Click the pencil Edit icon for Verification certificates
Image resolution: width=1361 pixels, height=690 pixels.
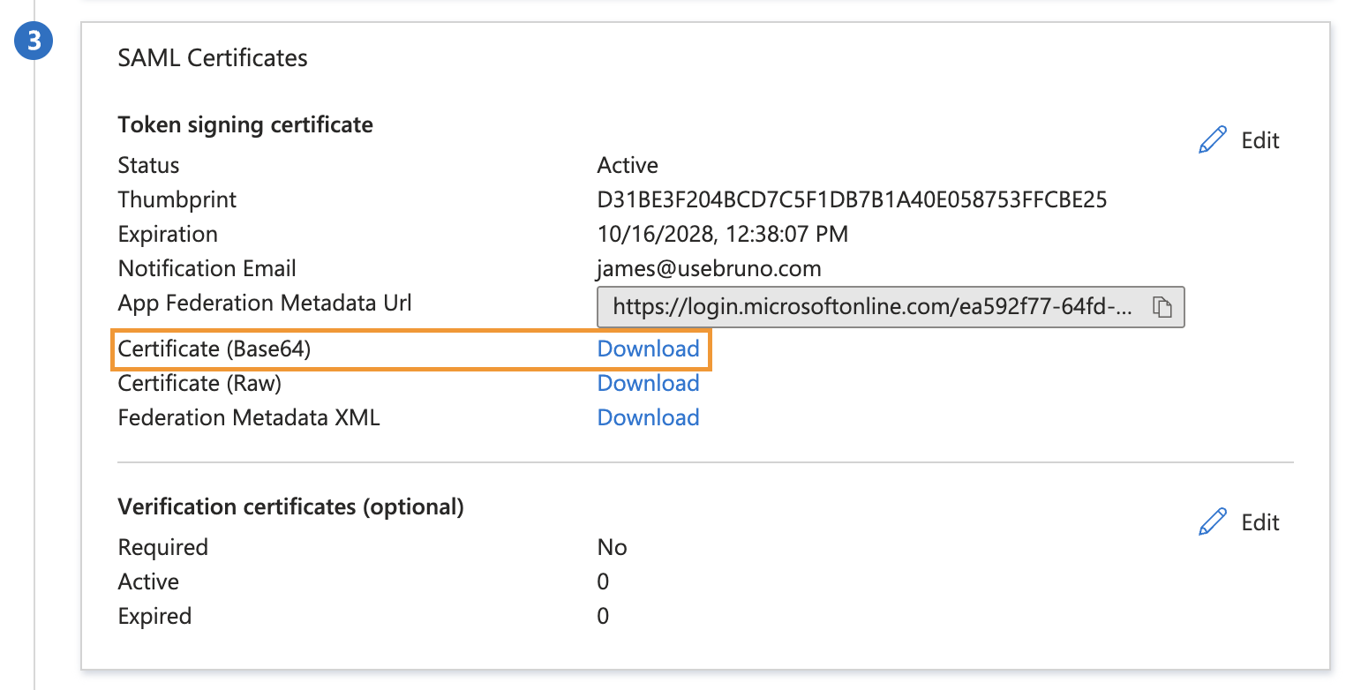click(1213, 521)
